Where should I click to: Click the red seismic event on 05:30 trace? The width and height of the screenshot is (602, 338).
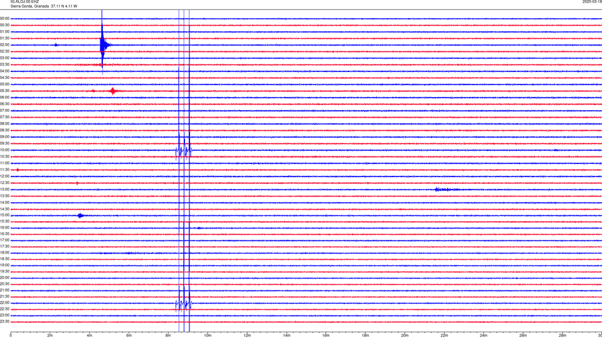(112, 91)
